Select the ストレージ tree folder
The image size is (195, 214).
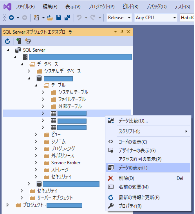(60, 170)
